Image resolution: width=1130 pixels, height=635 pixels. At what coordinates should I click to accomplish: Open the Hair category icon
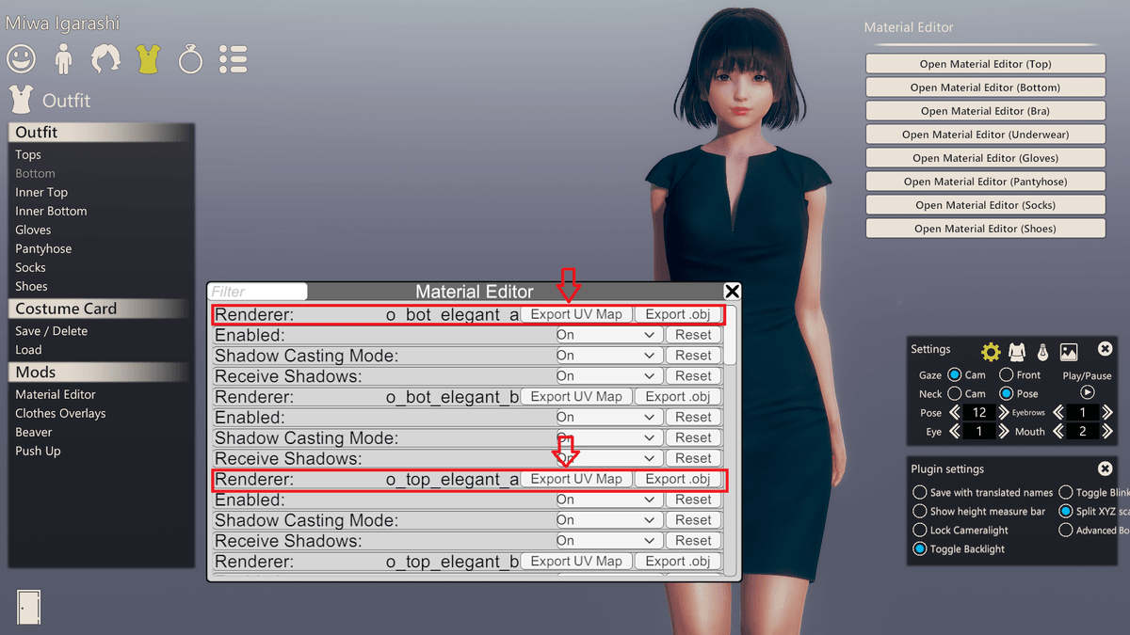(x=105, y=59)
